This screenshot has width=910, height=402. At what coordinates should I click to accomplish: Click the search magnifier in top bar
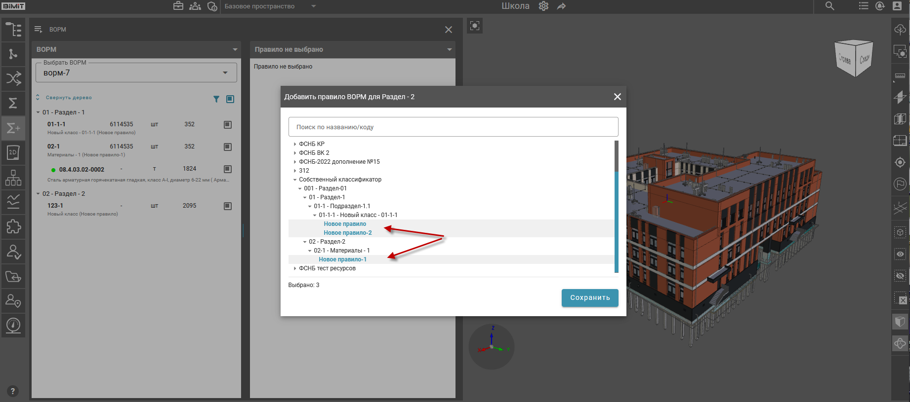(829, 6)
